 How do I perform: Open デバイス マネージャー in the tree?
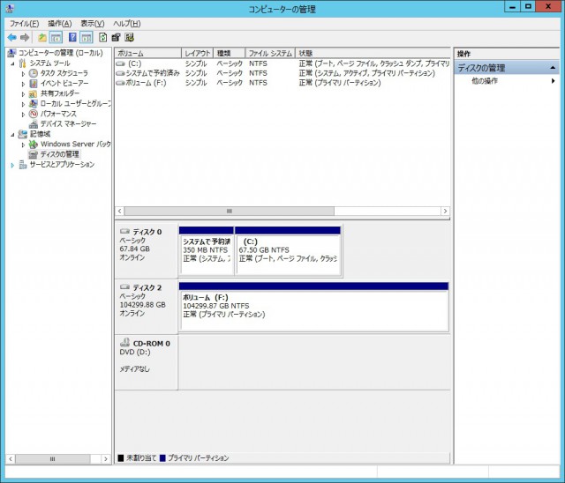click(x=67, y=123)
